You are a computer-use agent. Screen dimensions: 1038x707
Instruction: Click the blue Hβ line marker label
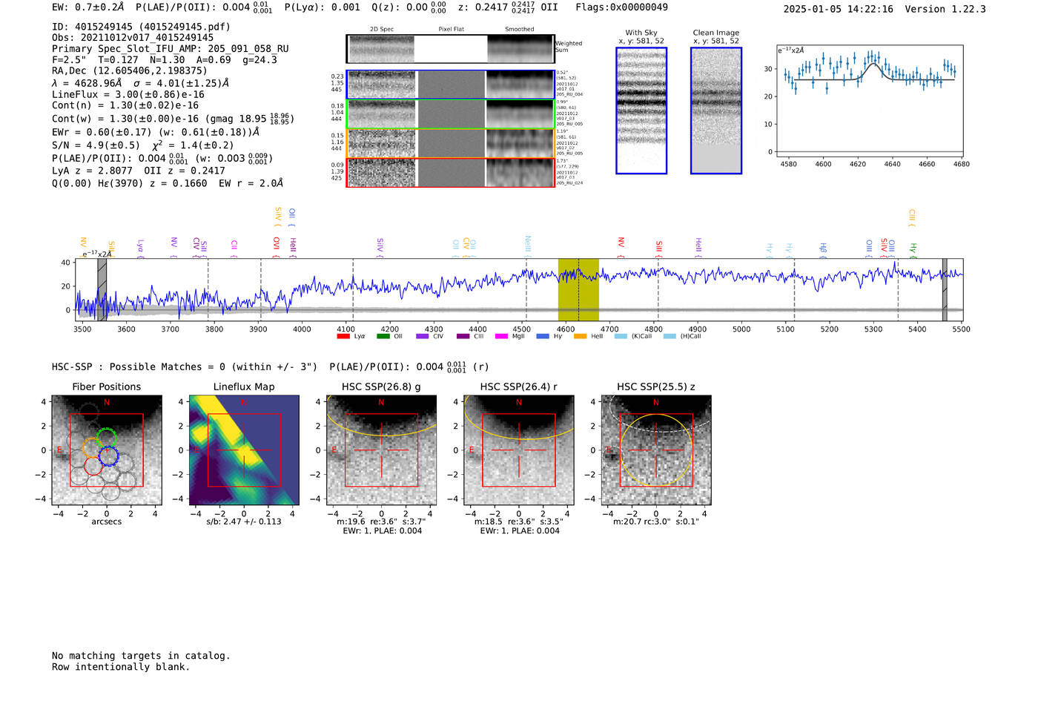823,249
